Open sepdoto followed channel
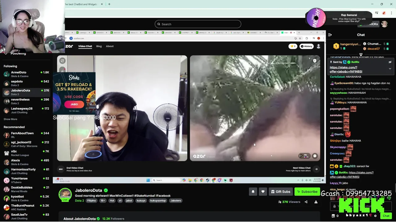The width and height of the screenshot is (396, 222). point(26,83)
